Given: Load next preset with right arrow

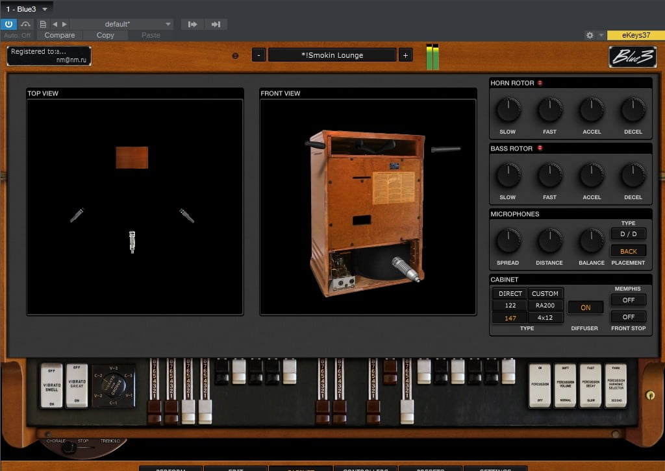Looking at the screenshot, I should (64, 24).
